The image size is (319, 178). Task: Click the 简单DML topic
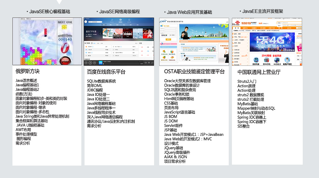[x=95, y=86]
